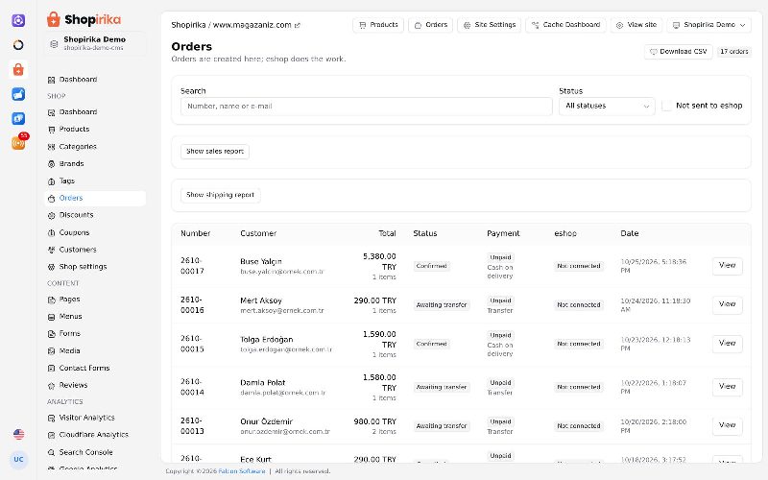Click View site button
The height and width of the screenshot is (480, 768).
[636, 25]
